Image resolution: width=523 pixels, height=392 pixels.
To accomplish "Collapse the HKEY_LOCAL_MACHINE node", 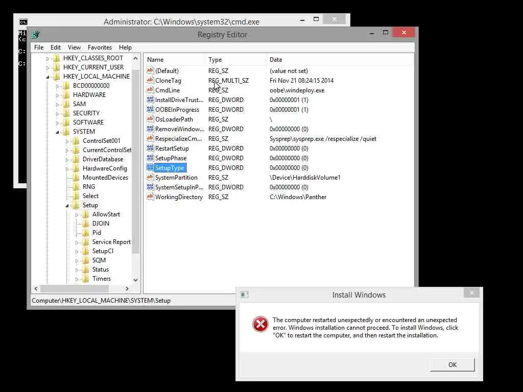I will click(x=47, y=77).
